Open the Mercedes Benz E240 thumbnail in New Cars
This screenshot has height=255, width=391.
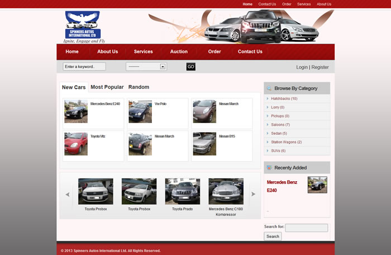point(76,111)
